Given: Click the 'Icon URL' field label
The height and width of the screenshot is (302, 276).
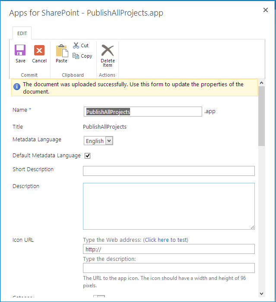Looking at the screenshot, I should point(23,240).
